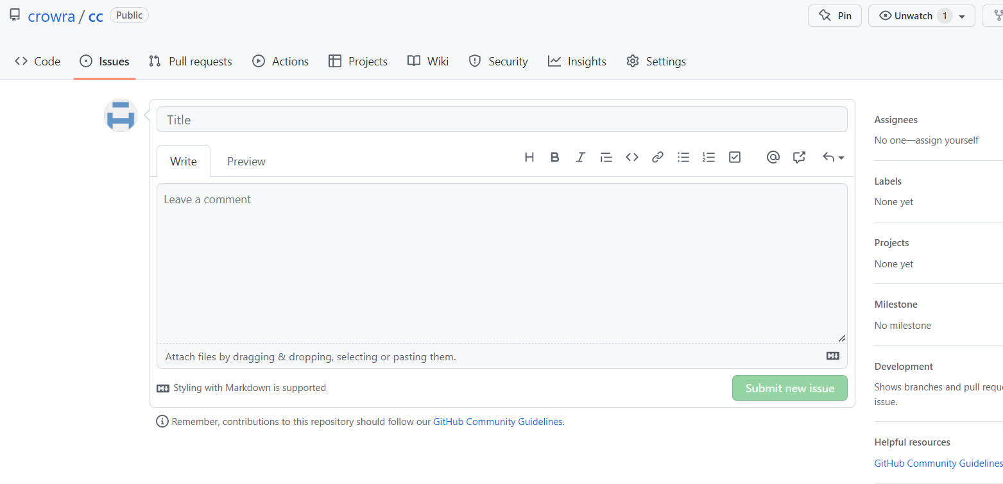
Task: Go to Pull requests tab
Action: pos(191,62)
